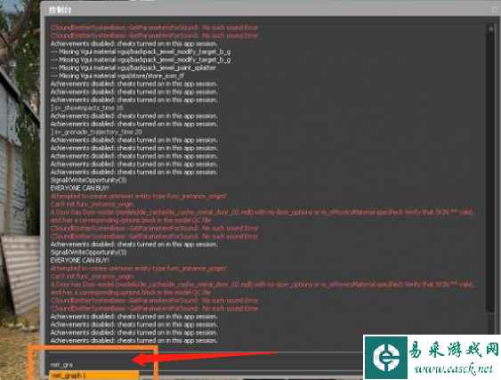This screenshot has width=501, height=380.
Task: Click the first SignalXWriteOpportunity(3) output line
Action: coord(88,180)
